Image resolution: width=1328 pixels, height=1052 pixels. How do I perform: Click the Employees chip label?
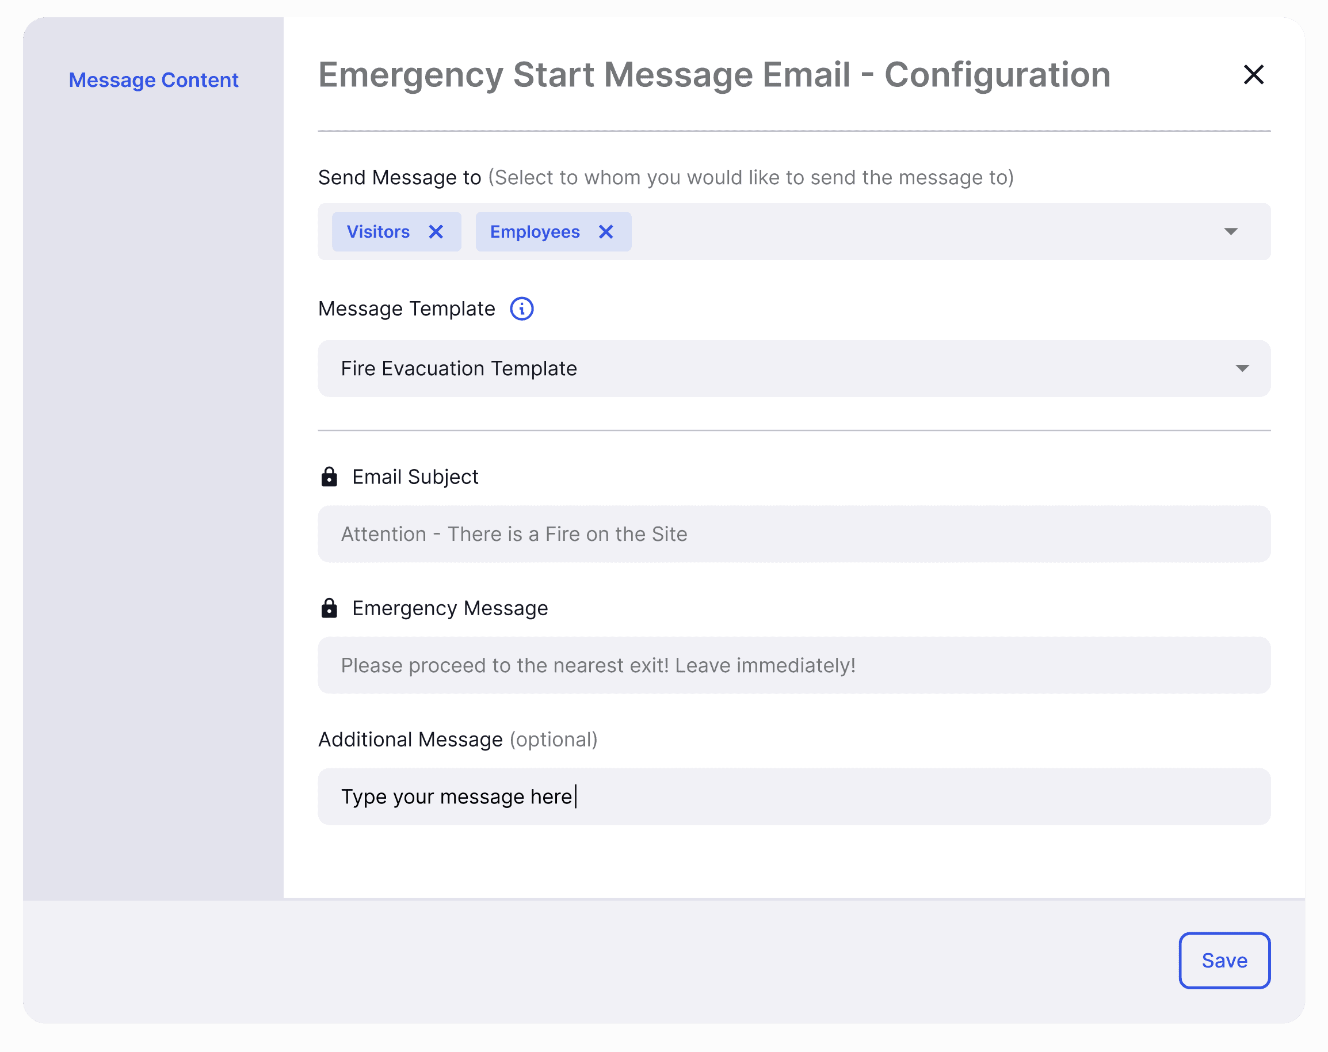pyautogui.click(x=535, y=231)
